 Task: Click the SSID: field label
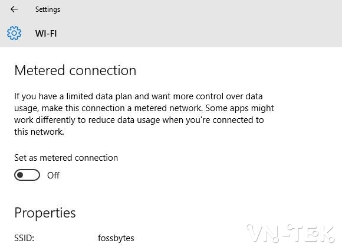tap(24, 238)
